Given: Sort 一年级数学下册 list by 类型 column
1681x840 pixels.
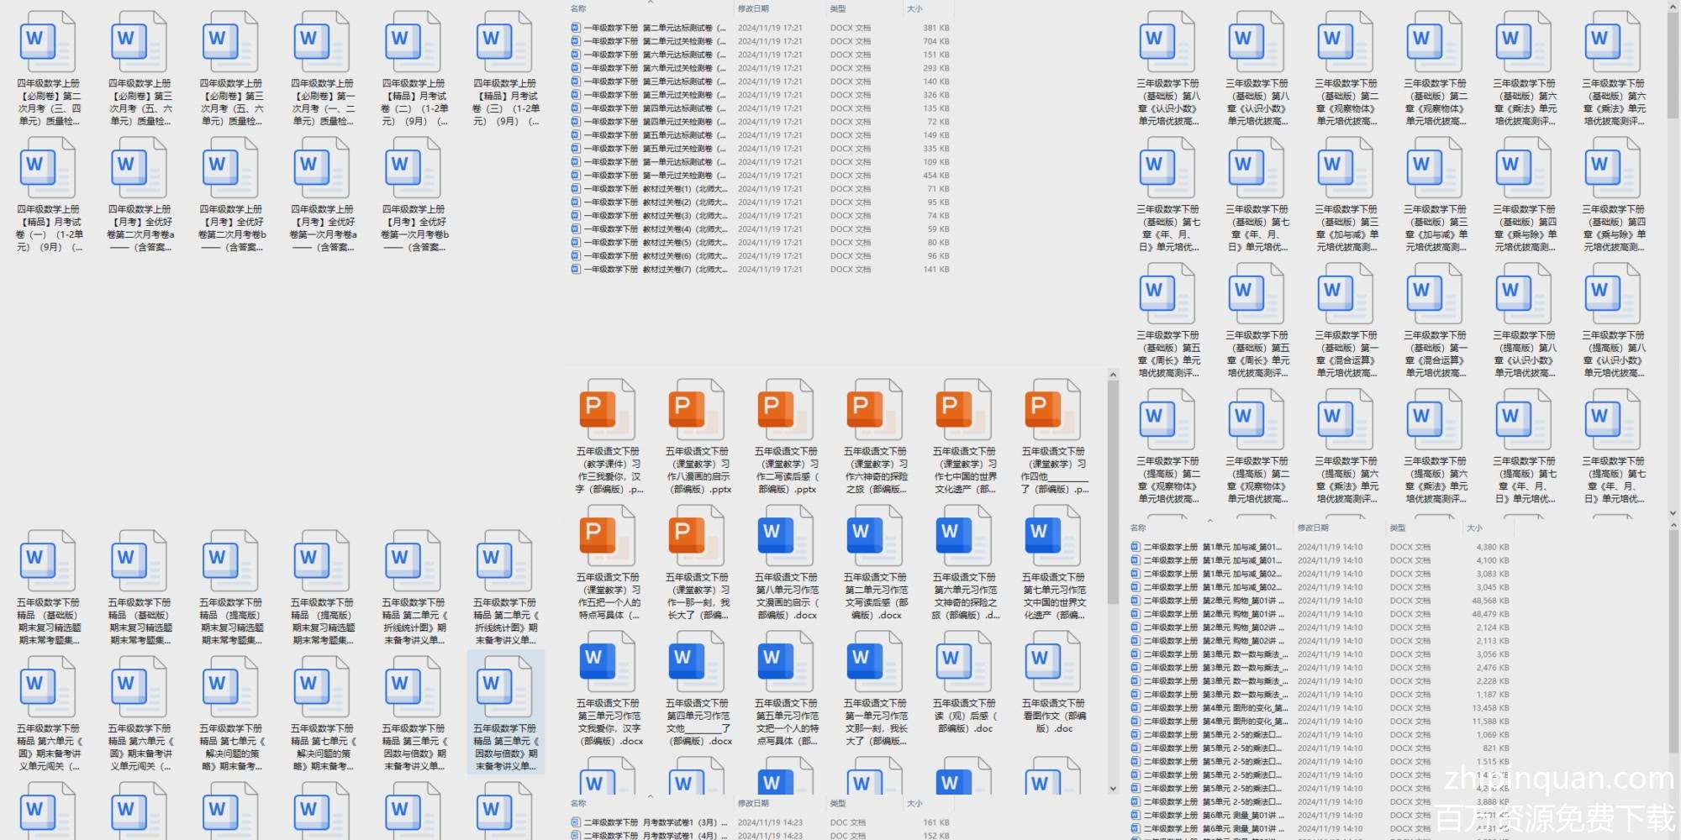Looking at the screenshot, I should coord(838,8).
